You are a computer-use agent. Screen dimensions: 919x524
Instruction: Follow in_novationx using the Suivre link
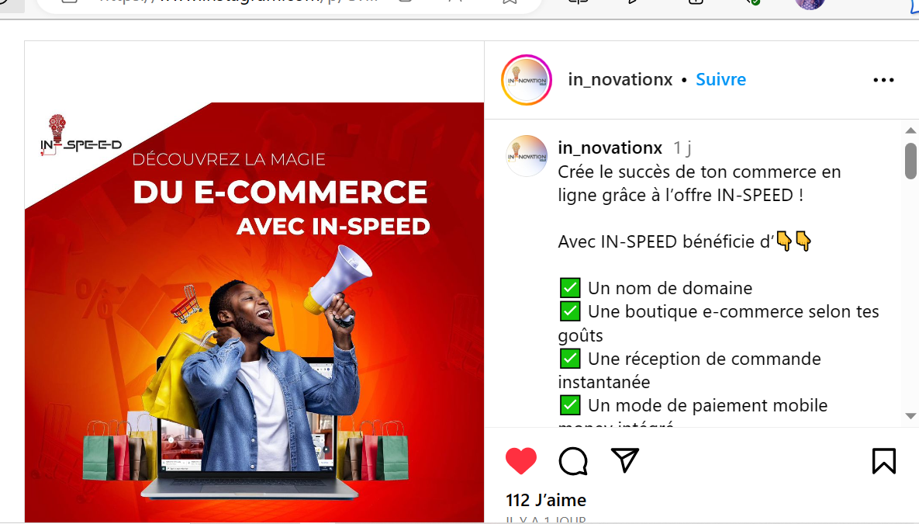721,79
